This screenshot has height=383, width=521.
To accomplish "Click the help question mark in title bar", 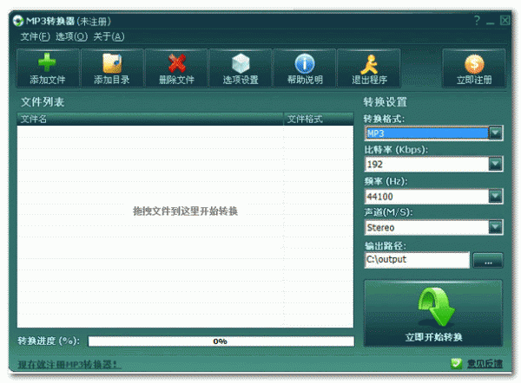I will 477,21.
